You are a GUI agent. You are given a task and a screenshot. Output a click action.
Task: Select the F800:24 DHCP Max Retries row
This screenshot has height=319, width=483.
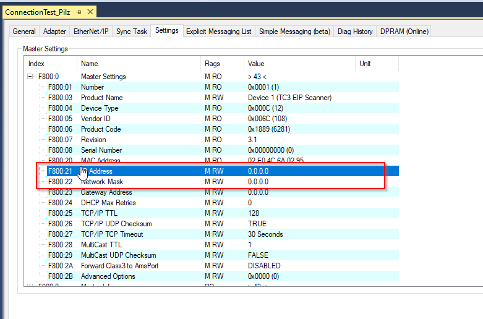click(212, 203)
